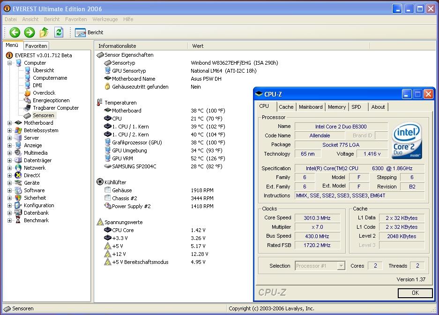Click the Refresh toolbar icon
Viewport: 439px width, 315px height.
click(x=59, y=32)
